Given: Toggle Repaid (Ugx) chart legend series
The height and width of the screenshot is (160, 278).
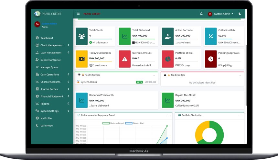Looking at the screenshot, I should (x=135, y=123).
